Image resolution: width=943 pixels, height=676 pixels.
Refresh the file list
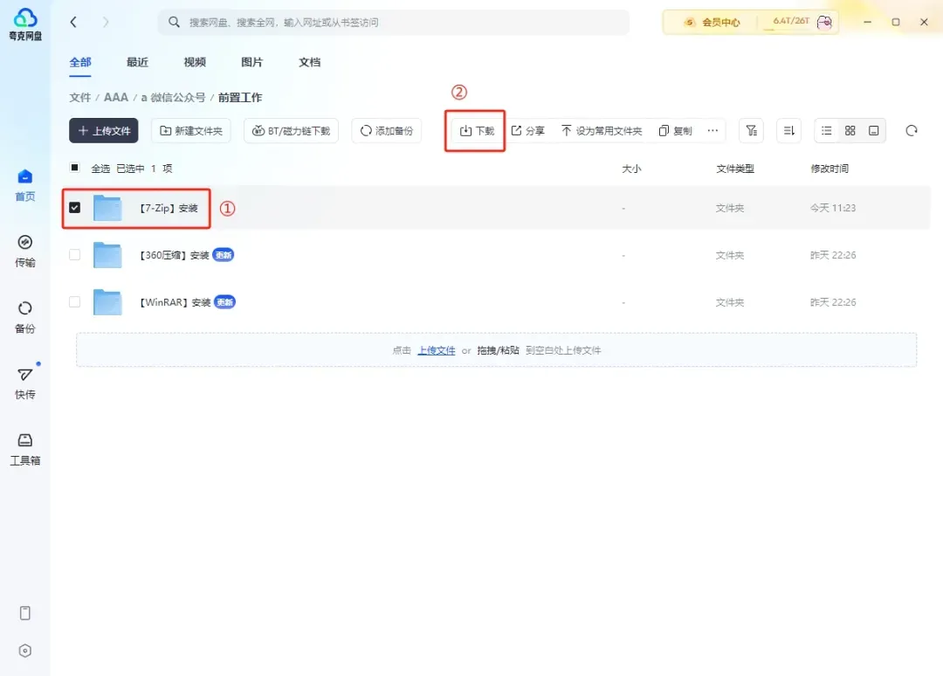point(912,130)
